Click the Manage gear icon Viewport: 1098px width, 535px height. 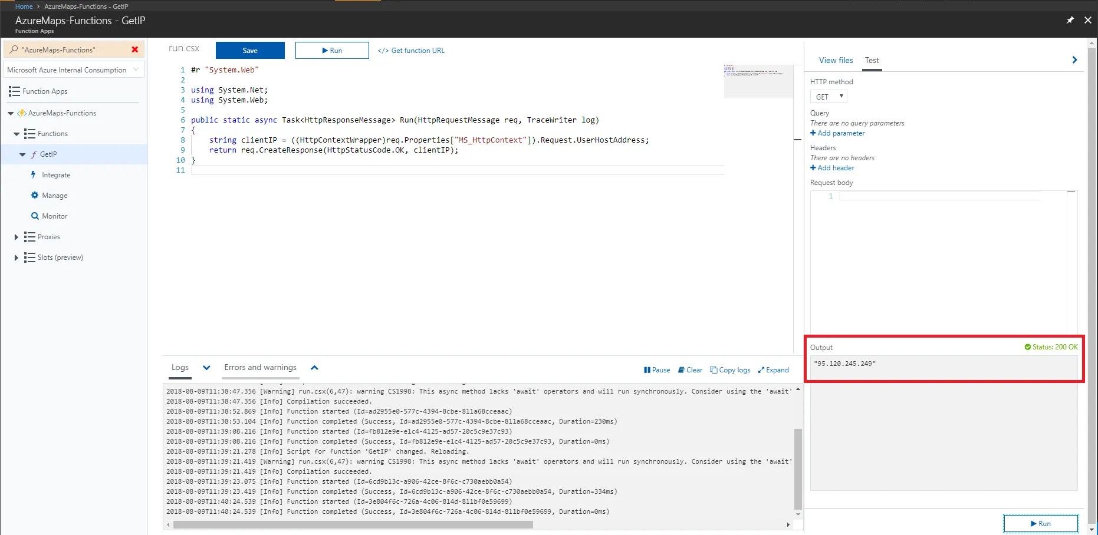35,195
